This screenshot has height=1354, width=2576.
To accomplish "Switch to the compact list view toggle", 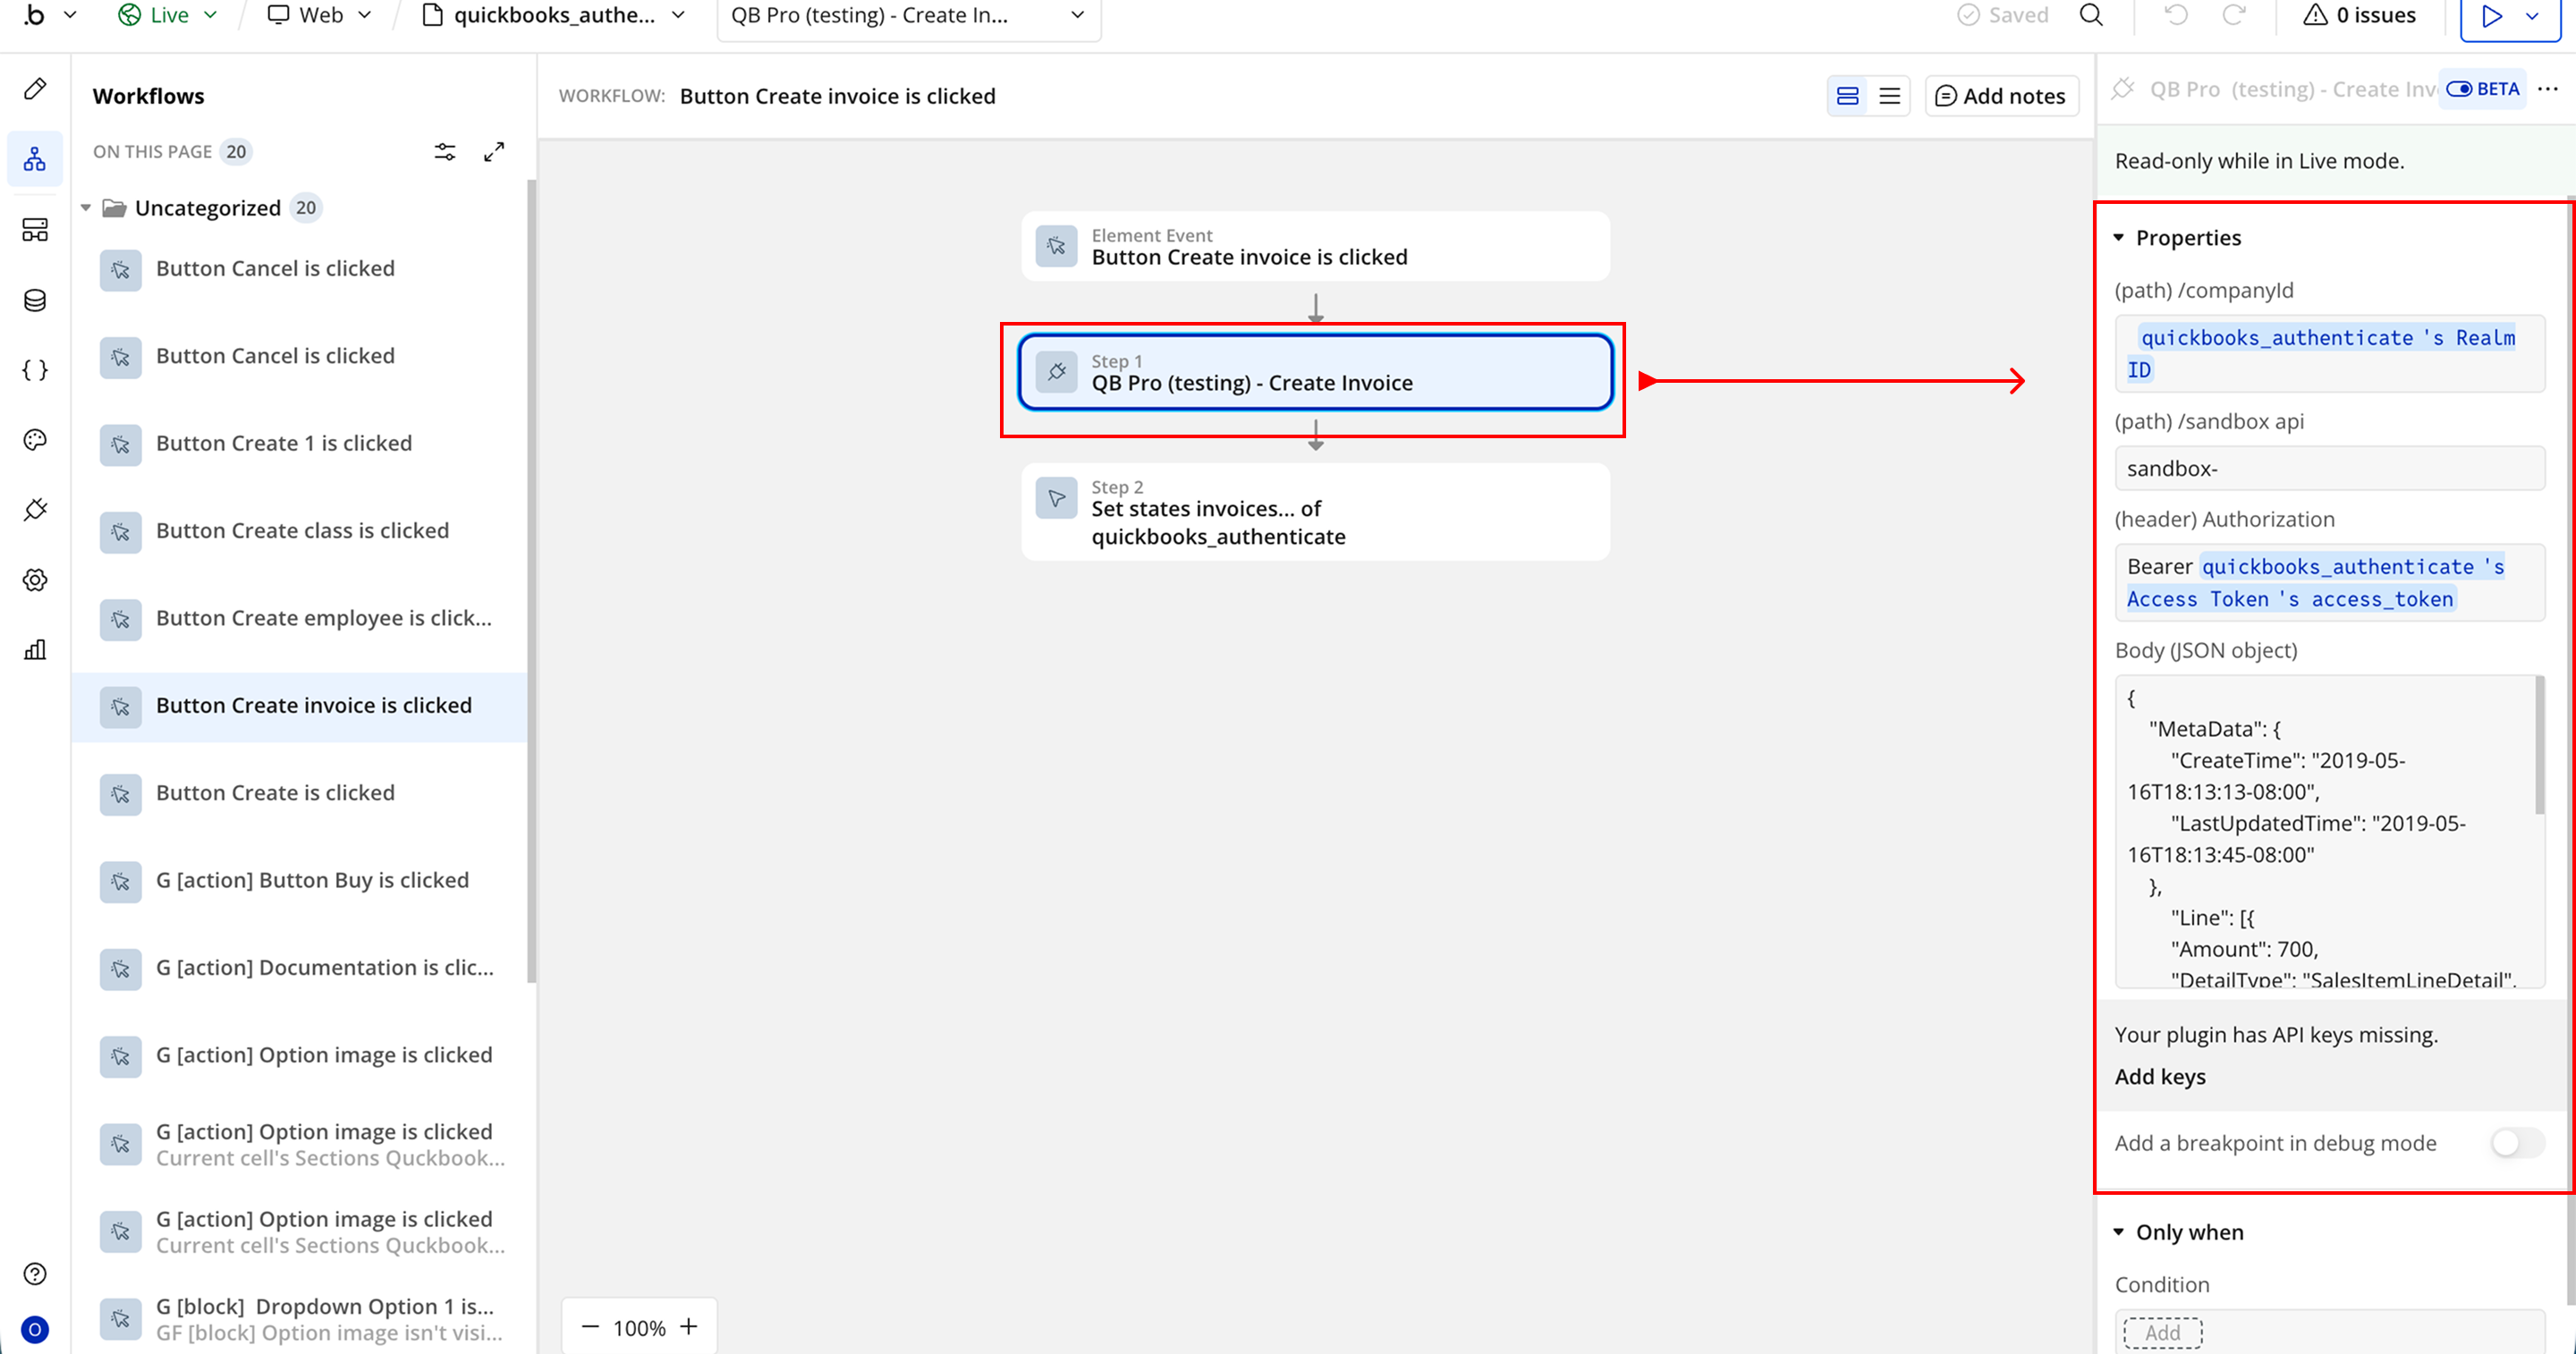I will tap(1889, 96).
